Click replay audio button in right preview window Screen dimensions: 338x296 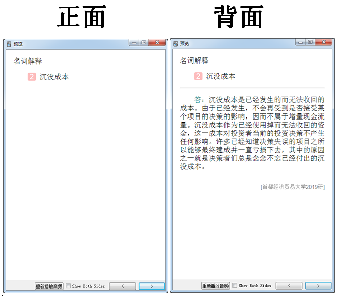coord(215,286)
